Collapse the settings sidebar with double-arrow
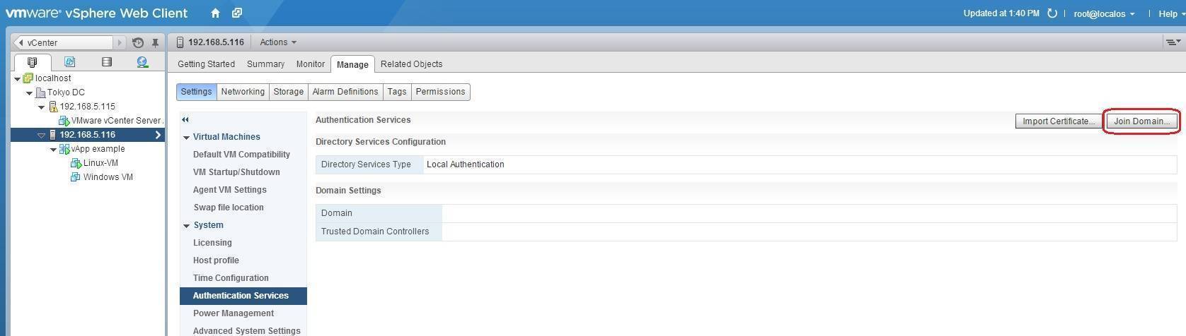The image size is (1186, 336). 185,120
